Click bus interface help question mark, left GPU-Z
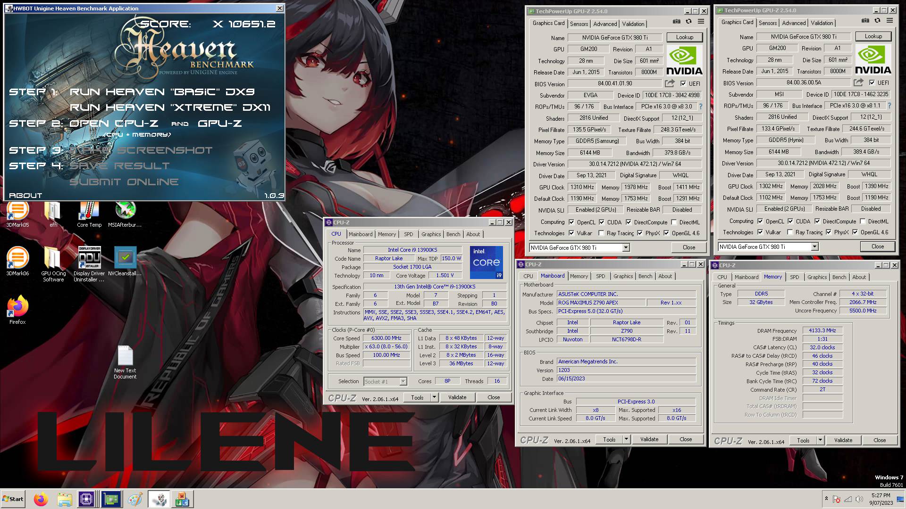906x509 pixels. point(701,107)
